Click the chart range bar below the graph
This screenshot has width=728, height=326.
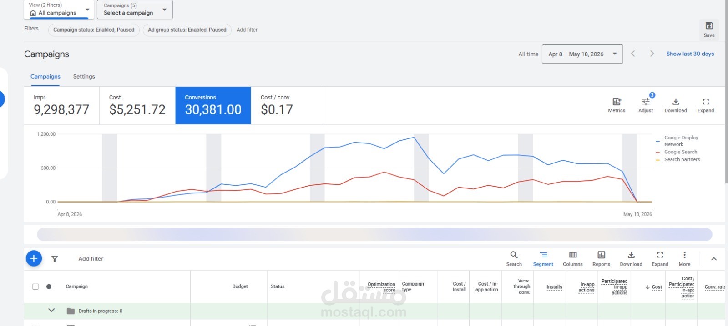point(374,234)
